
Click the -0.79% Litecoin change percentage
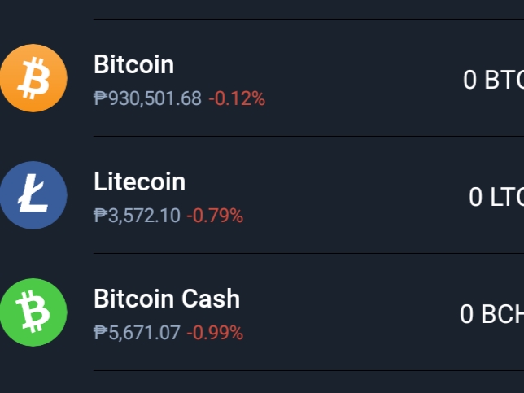coord(215,216)
